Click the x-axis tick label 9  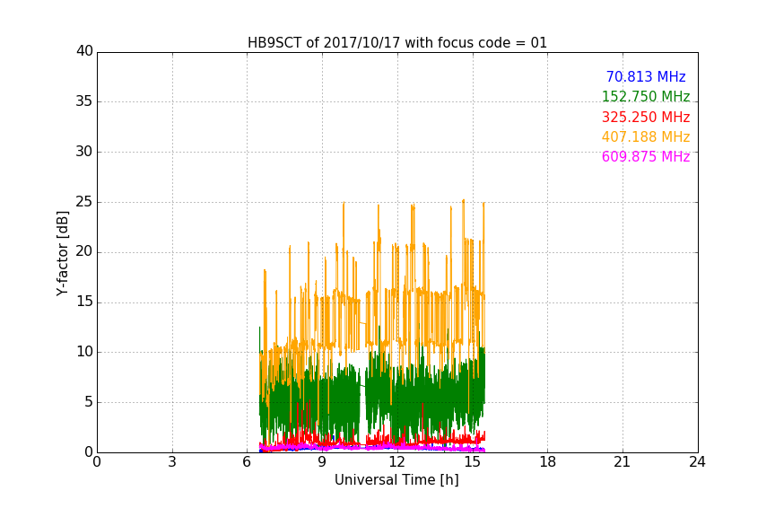point(322,462)
